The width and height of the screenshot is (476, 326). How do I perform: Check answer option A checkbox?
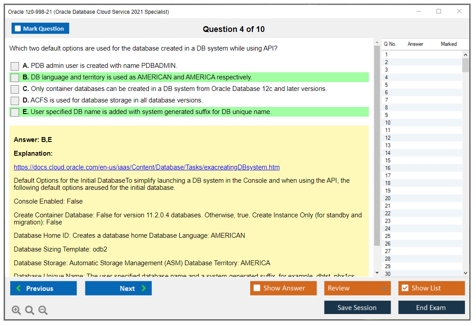[x=15, y=66]
